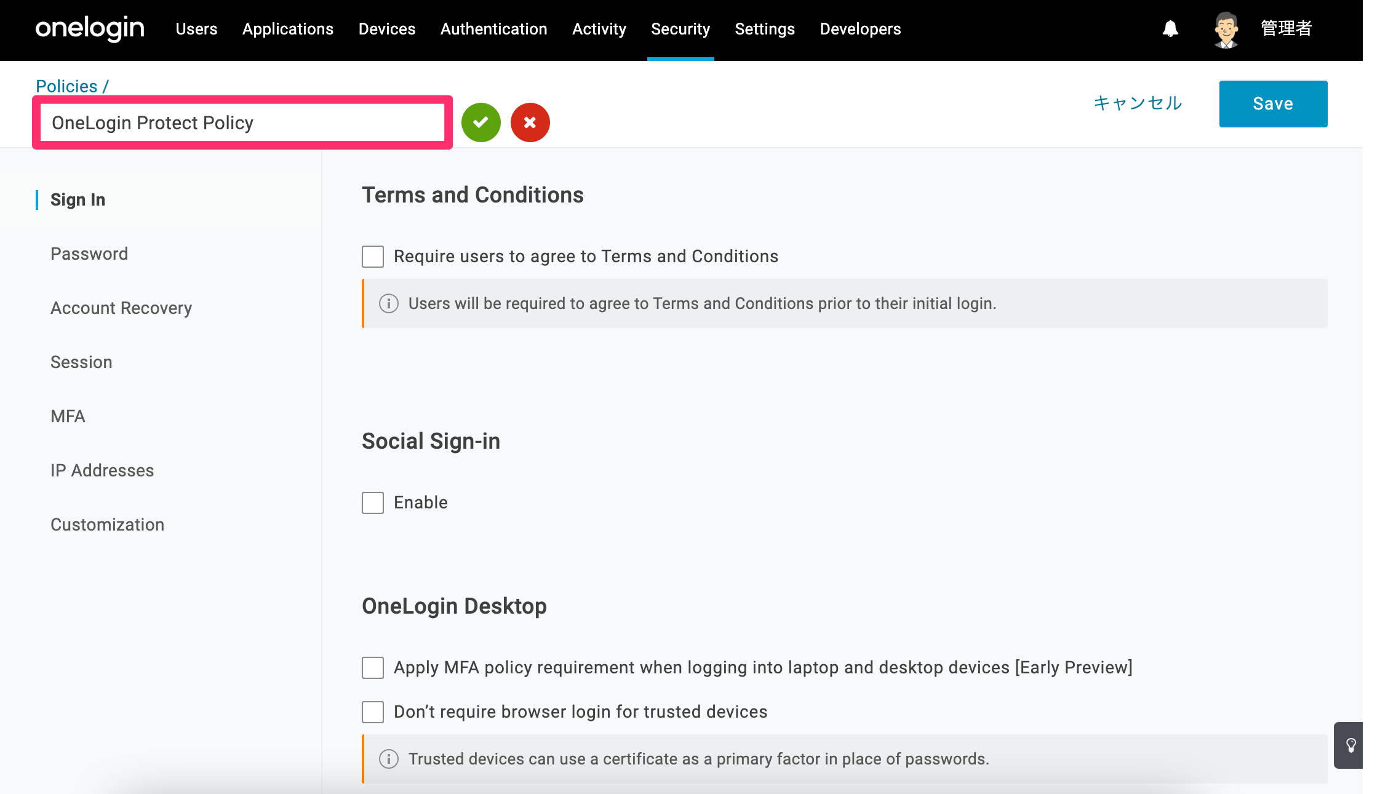Open the 管理者 account menu
The height and width of the screenshot is (794, 1388).
(1286, 29)
